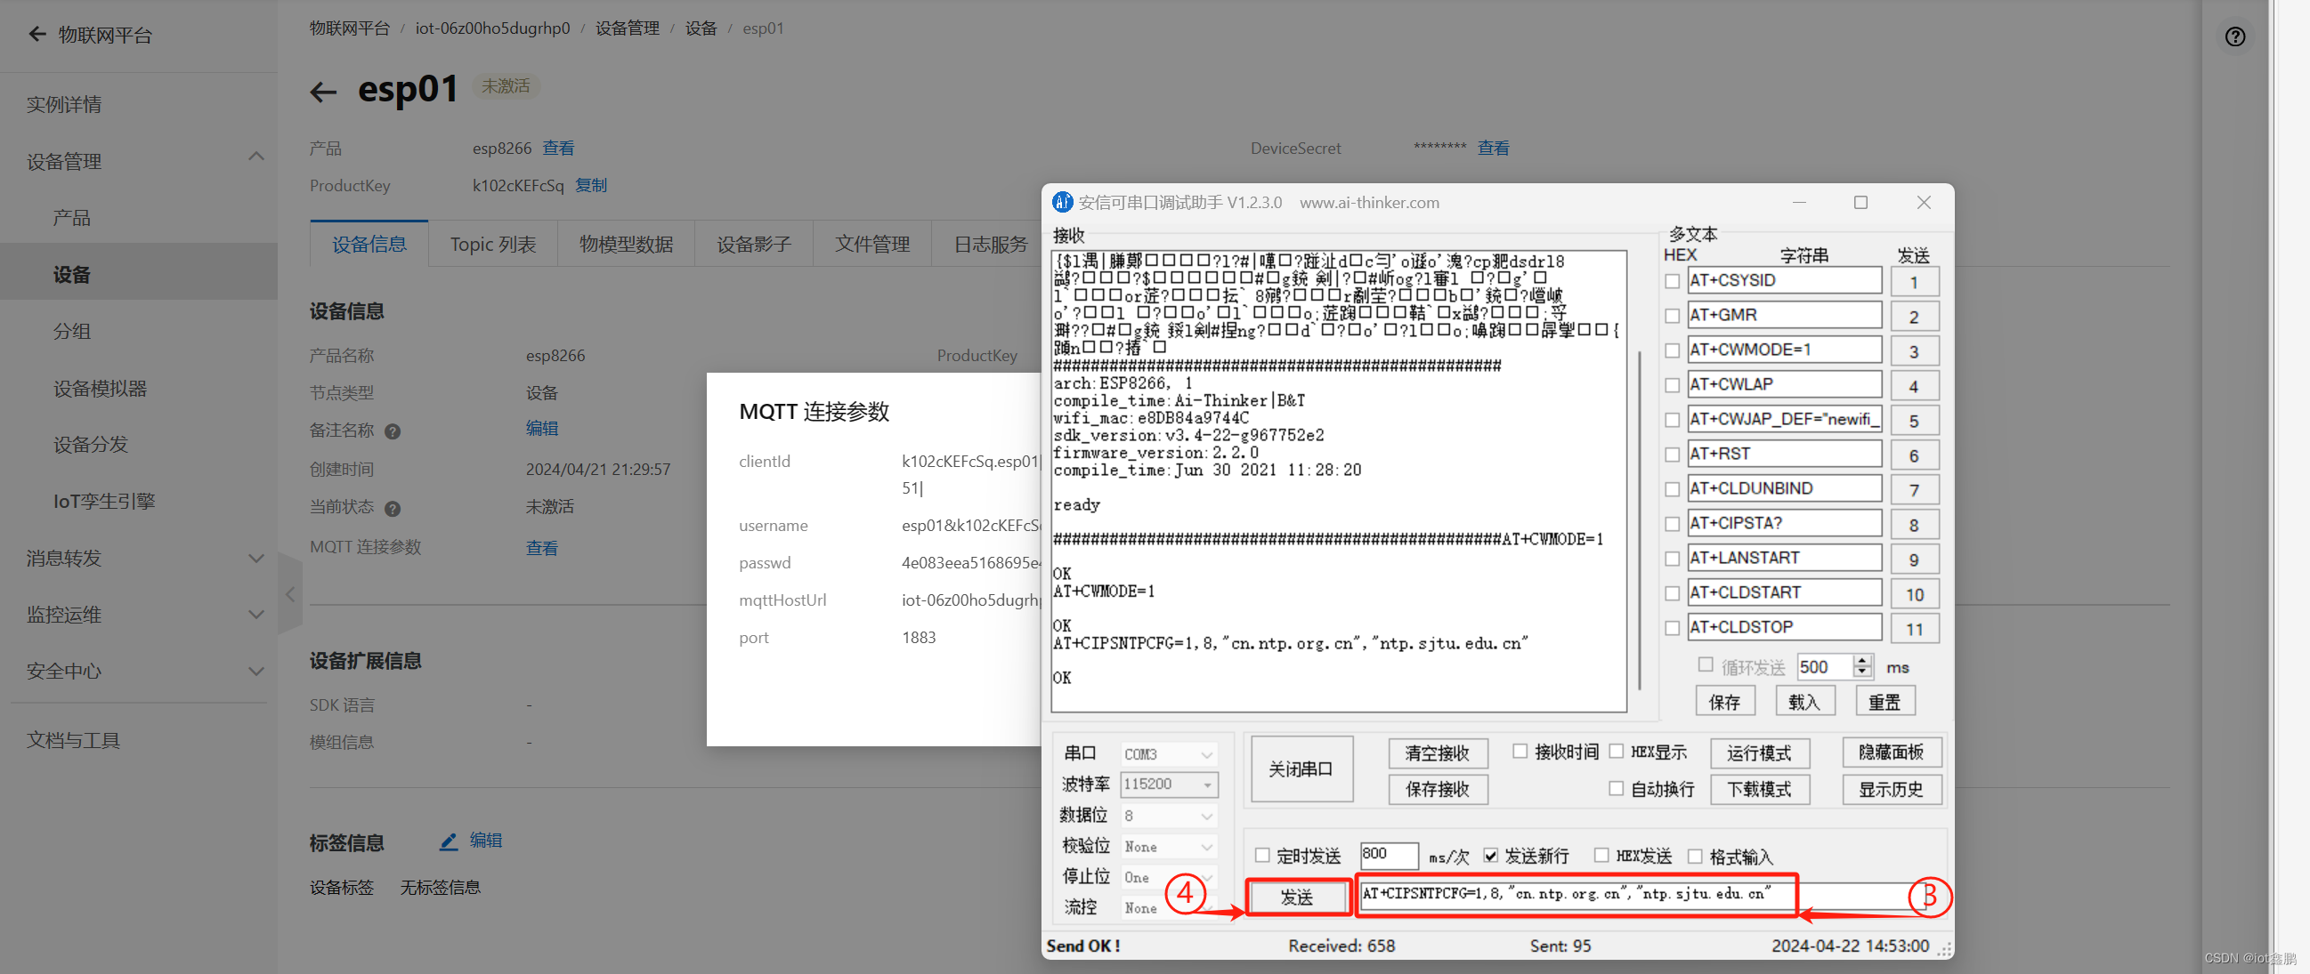
Task: Enable 定时发送 checkbox
Action: (x=1261, y=855)
